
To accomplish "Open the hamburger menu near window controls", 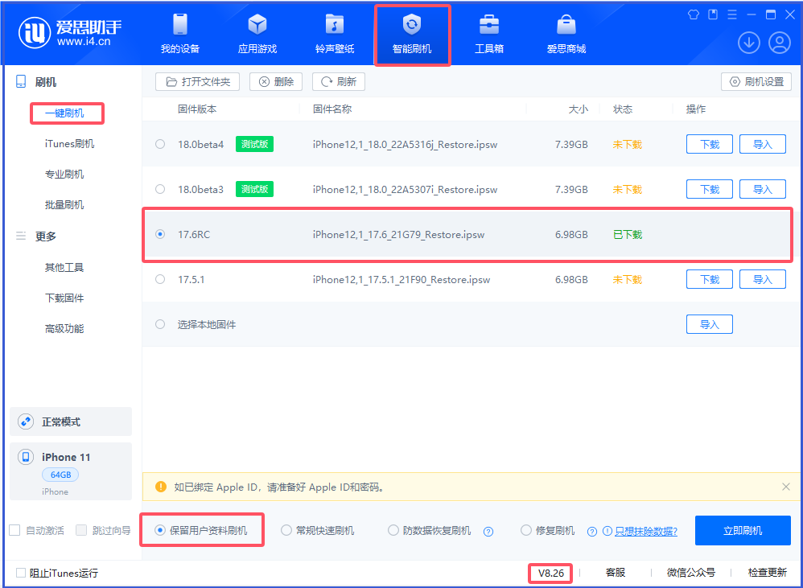I will tap(731, 14).
